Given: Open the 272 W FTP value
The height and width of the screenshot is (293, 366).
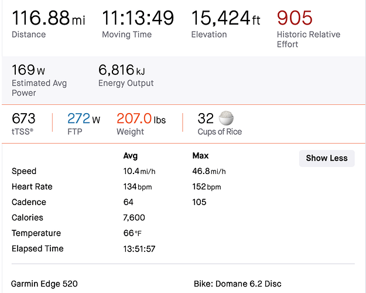Looking at the screenshot, I should (84, 118).
